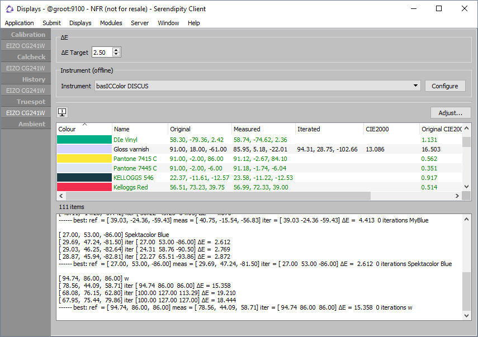Click iterated value 94.31, 28.75, -102.66

327,149
